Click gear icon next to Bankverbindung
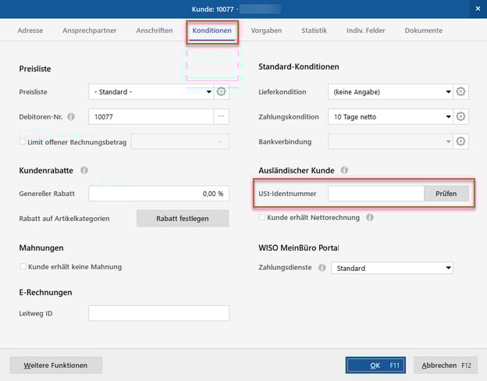This screenshot has height=381, width=487. tap(461, 141)
